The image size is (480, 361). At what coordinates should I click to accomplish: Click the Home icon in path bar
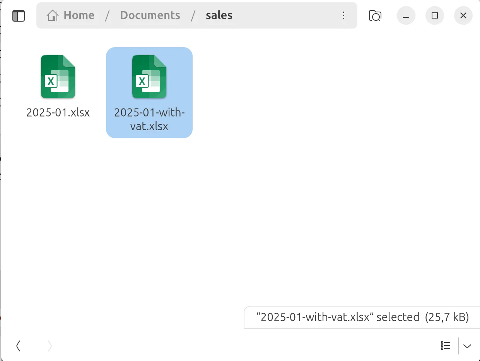(x=53, y=15)
